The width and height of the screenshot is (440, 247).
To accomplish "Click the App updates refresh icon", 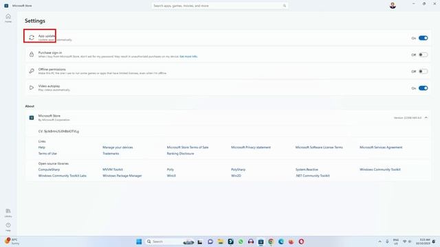I will point(32,38).
